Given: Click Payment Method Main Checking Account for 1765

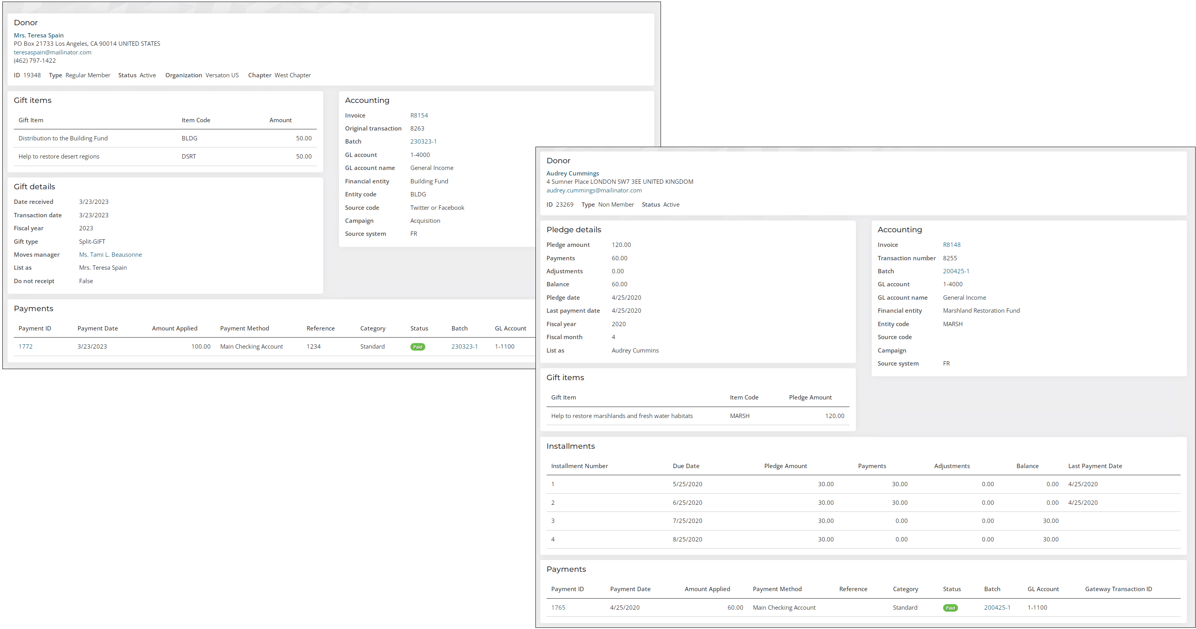Looking at the screenshot, I should pos(784,608).
